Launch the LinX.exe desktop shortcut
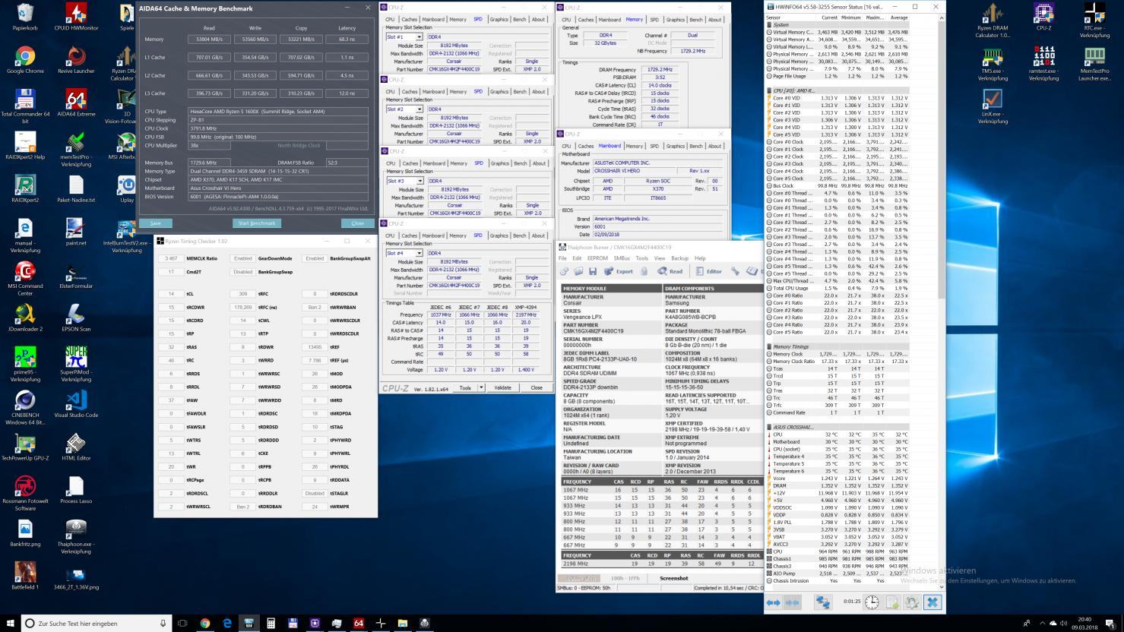Image resolution: width=1124 pixels, height=632 pixels. [991, 107]
